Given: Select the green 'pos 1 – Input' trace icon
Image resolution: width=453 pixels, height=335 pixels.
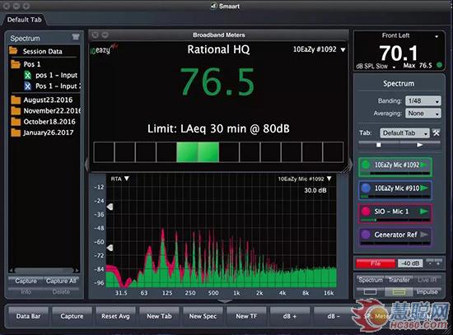Looking at the screenshot, I should click(27, 76).
